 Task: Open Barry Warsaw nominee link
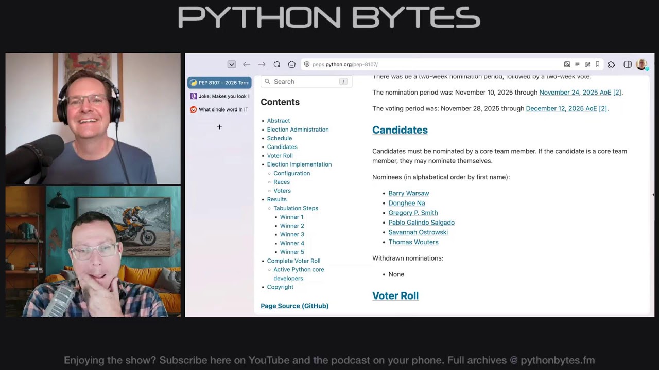coord(409,193)
